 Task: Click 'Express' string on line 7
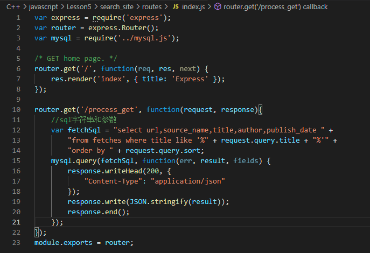pyautogui.click(x=190, y=79)
